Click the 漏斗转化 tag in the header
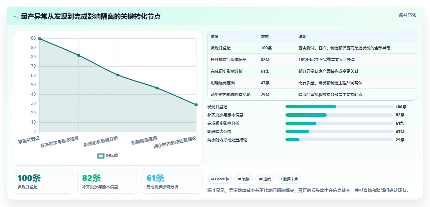 (407, 15)
